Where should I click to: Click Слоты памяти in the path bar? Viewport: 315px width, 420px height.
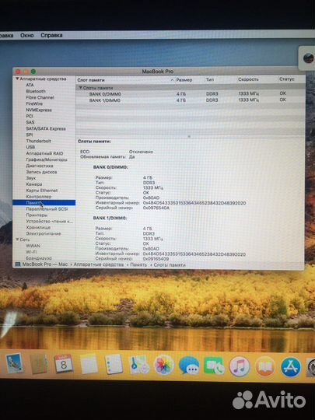(x=170, y=264)
